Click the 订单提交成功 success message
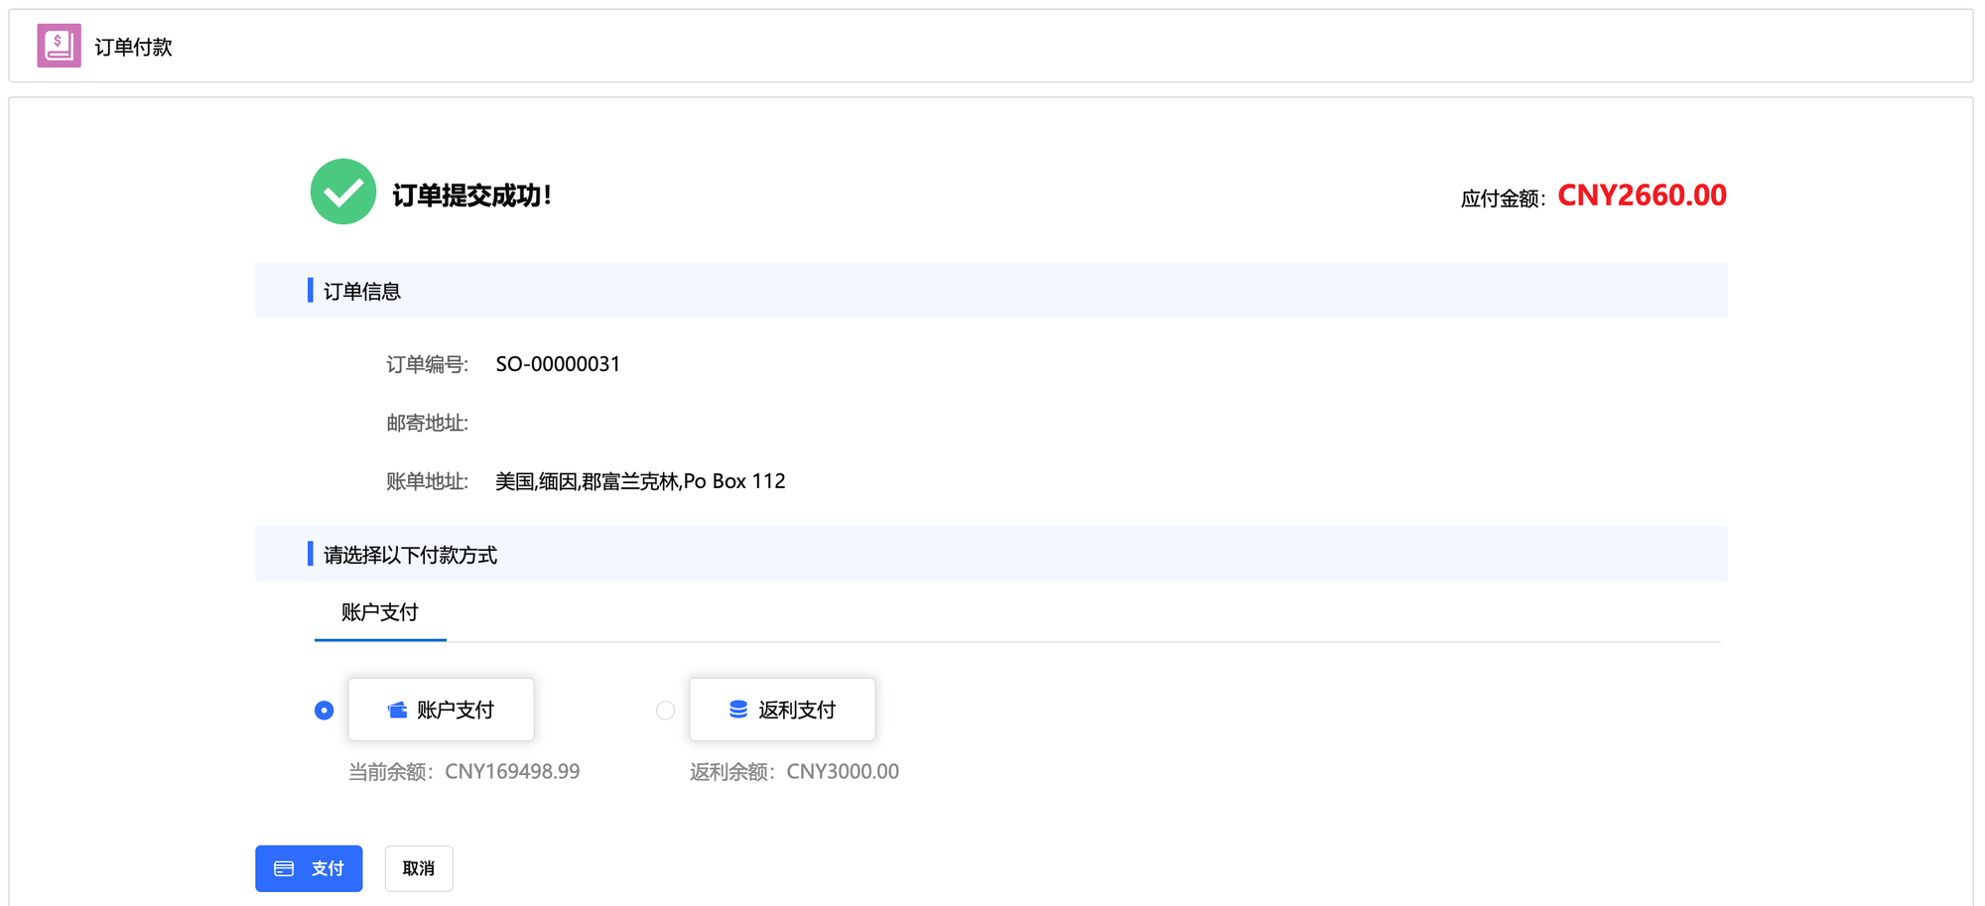The width and height of the screenshot is (1985, 906). point(471,195)
